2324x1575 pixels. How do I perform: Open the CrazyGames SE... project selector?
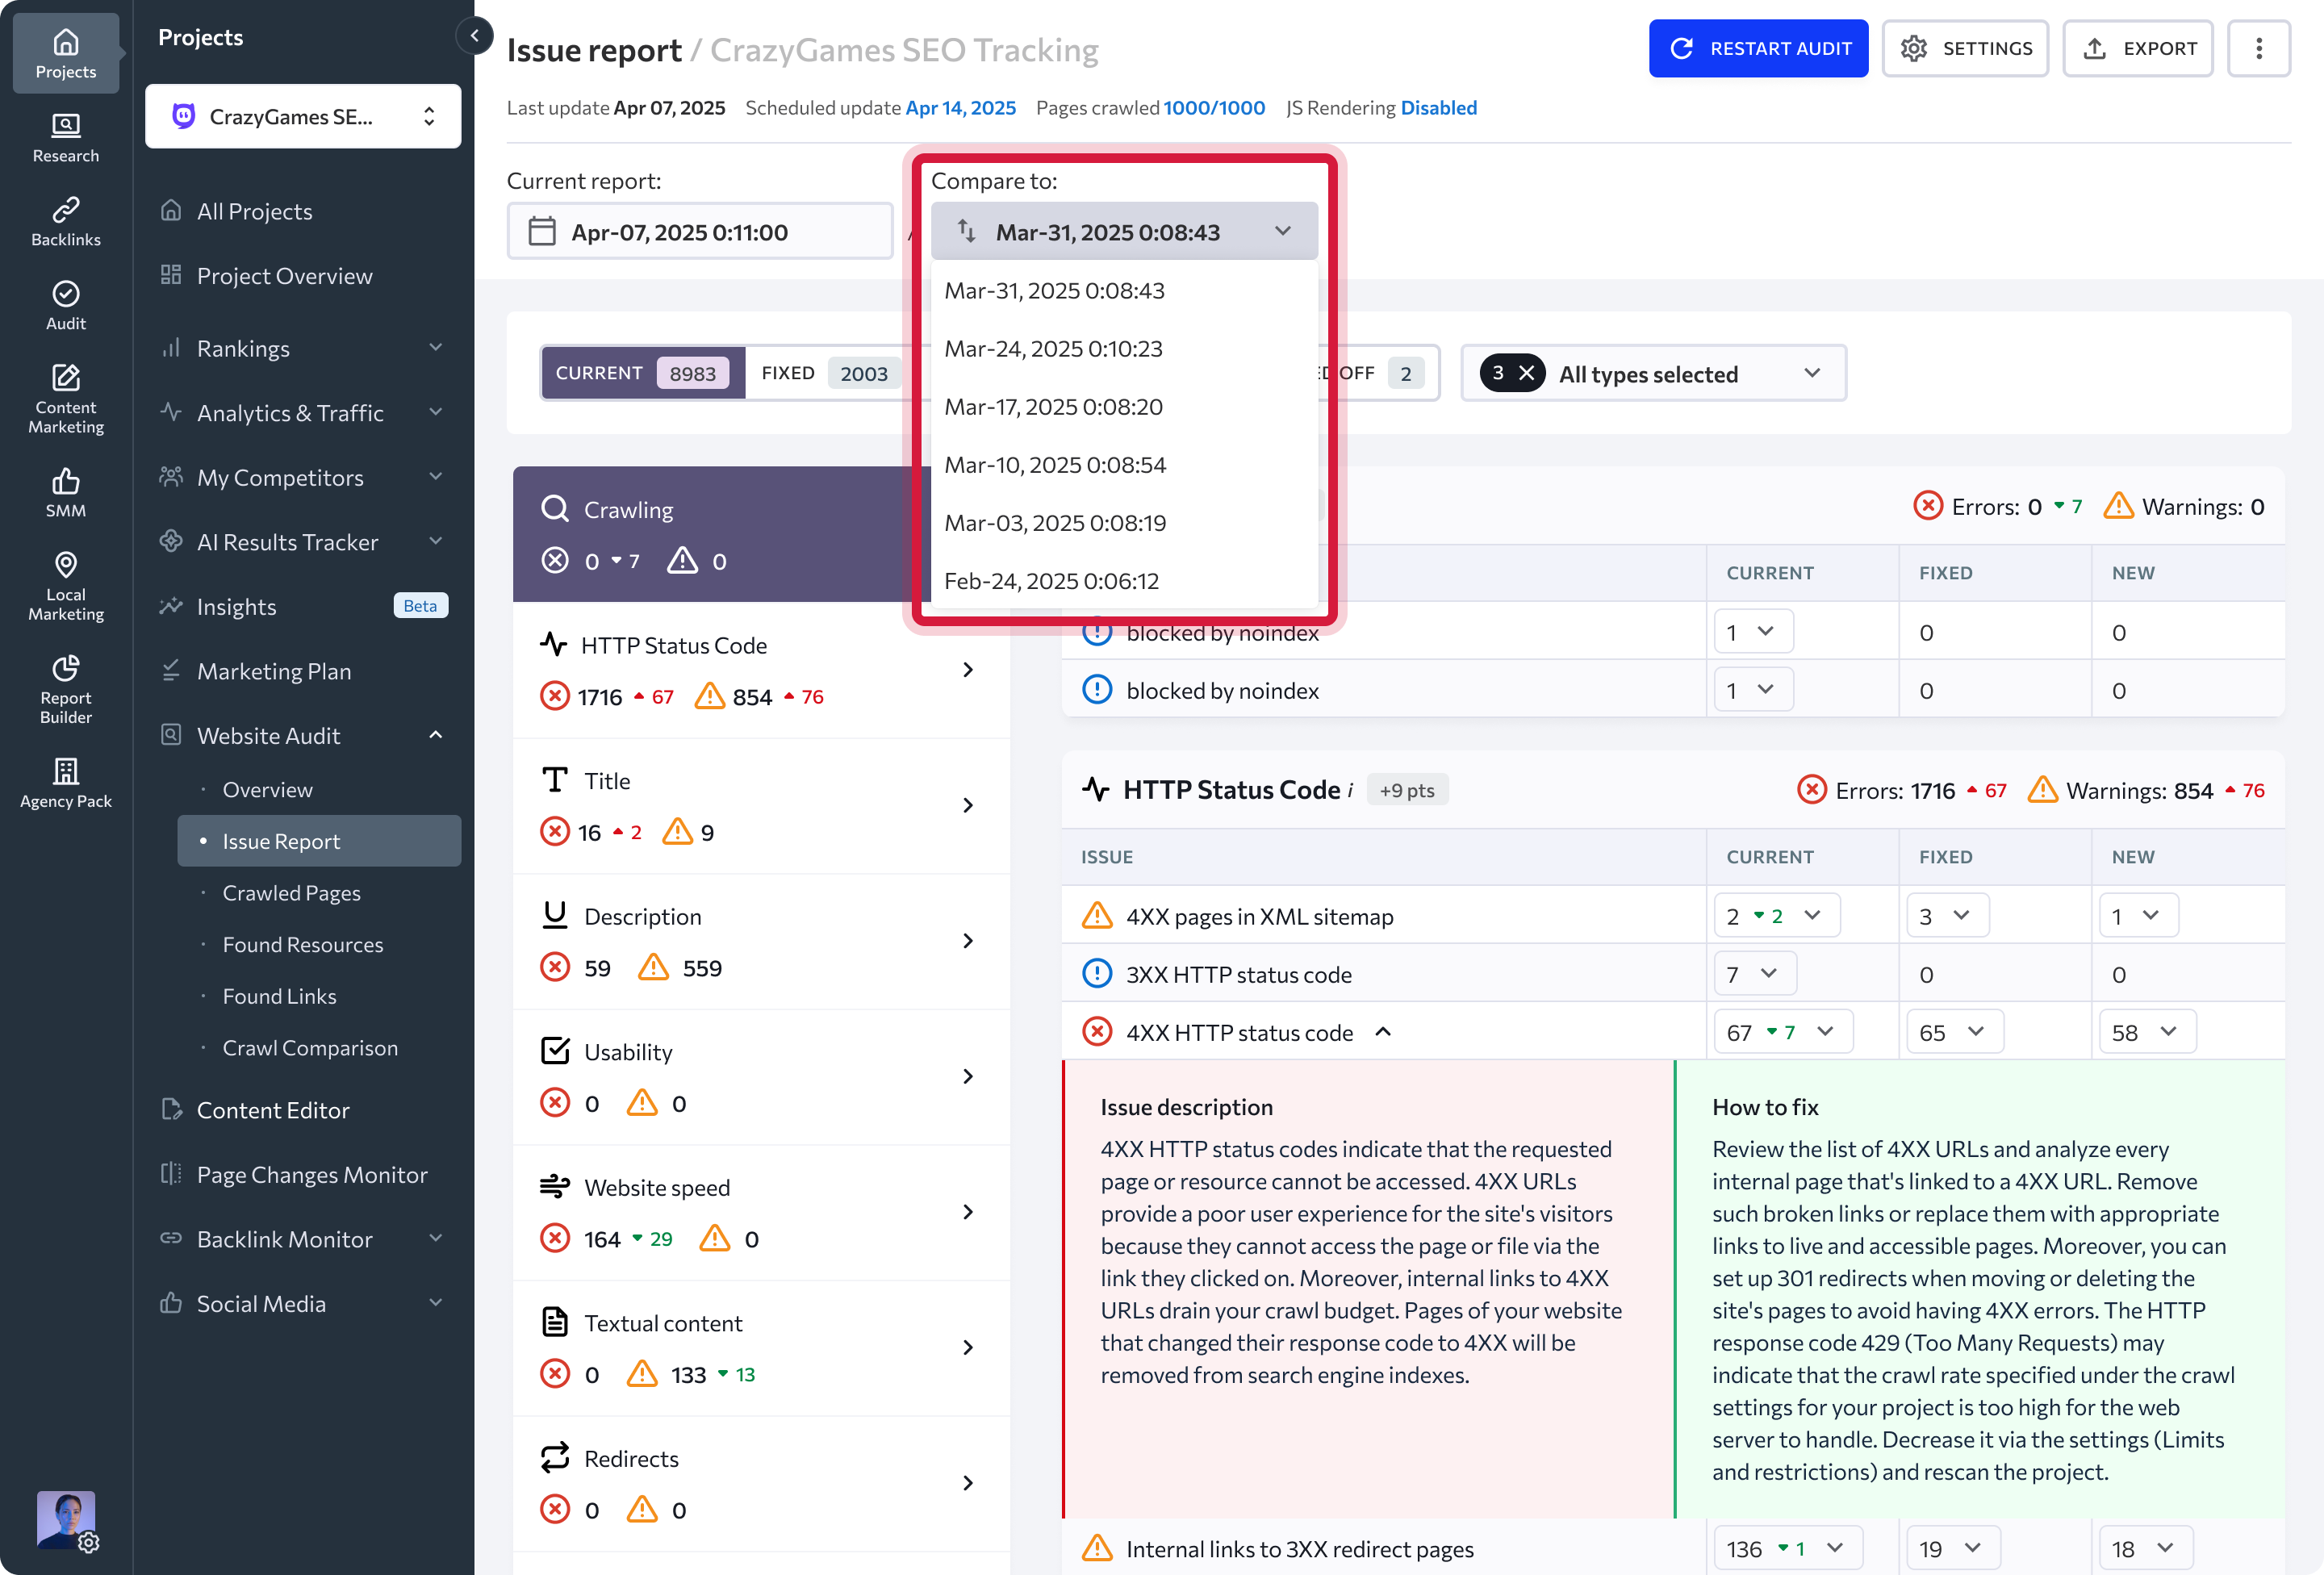303,116
